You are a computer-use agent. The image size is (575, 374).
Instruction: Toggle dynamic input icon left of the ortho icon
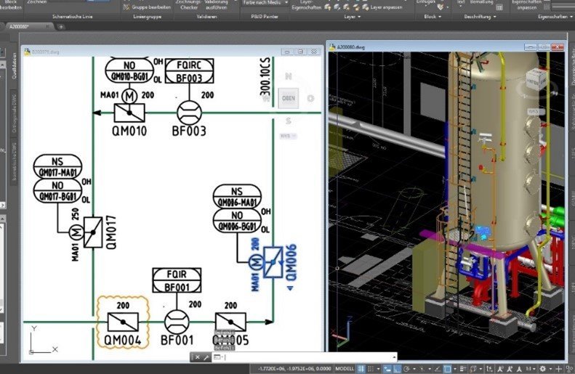(387, 368)
